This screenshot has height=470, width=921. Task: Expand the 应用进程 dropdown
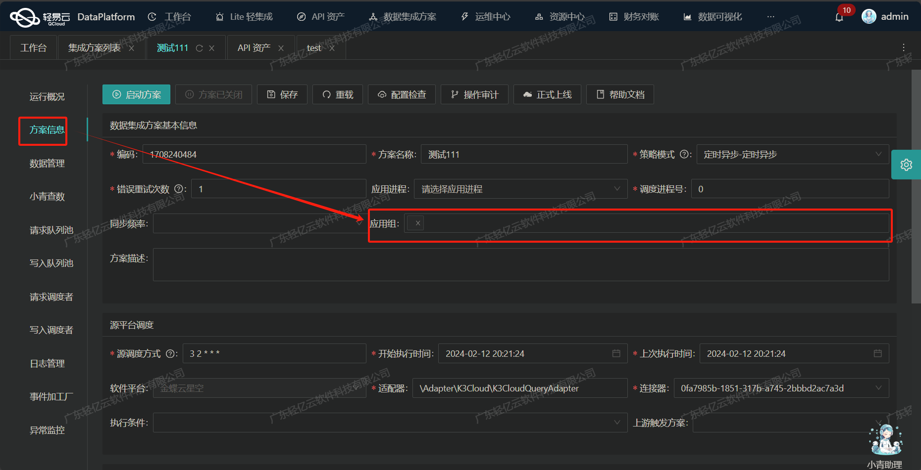521,189
